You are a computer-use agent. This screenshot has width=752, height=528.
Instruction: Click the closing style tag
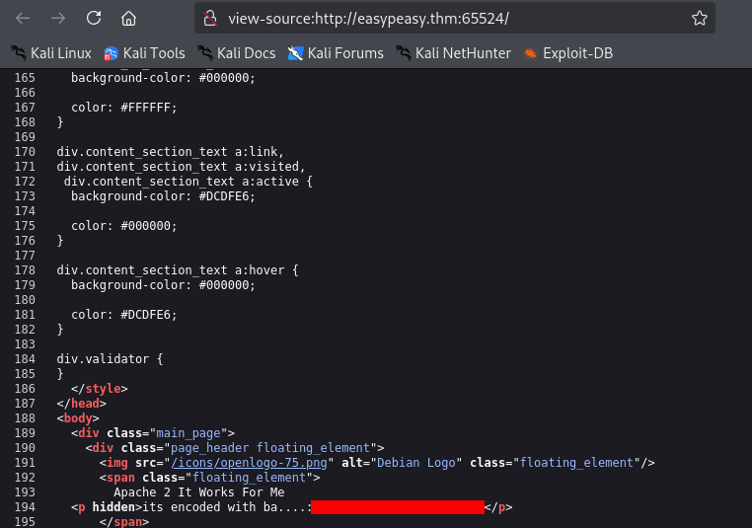100,389
